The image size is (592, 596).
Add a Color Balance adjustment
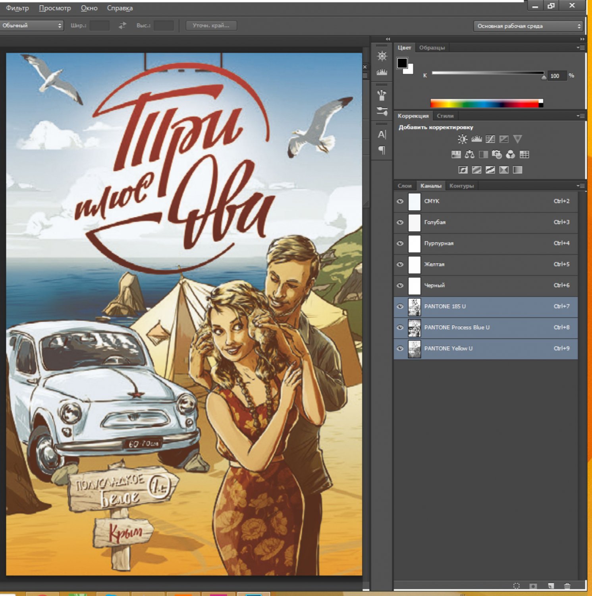(470, 155)
